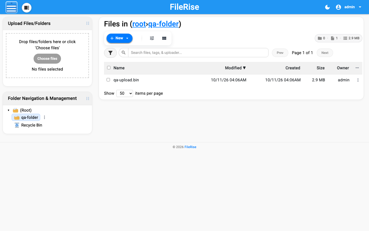The image size is (369, 231).
Task: Click the admin user avatar icon
Action: click(x=339, y=7)
